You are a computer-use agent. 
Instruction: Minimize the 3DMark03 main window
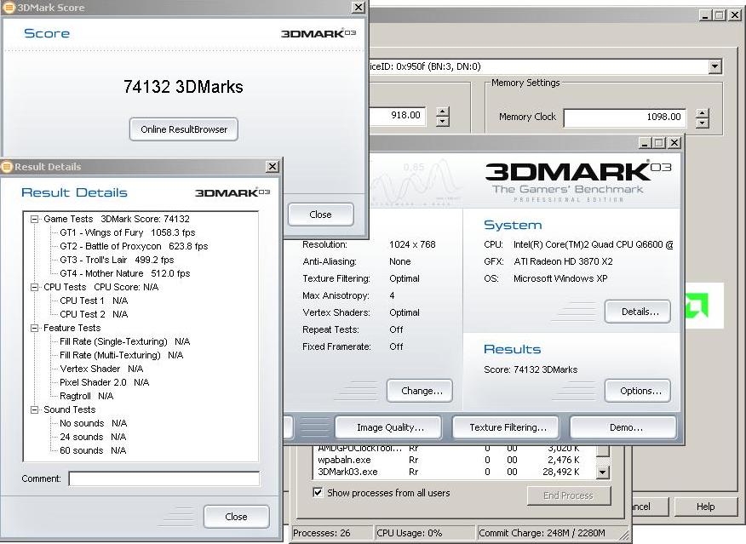point(646,143)
